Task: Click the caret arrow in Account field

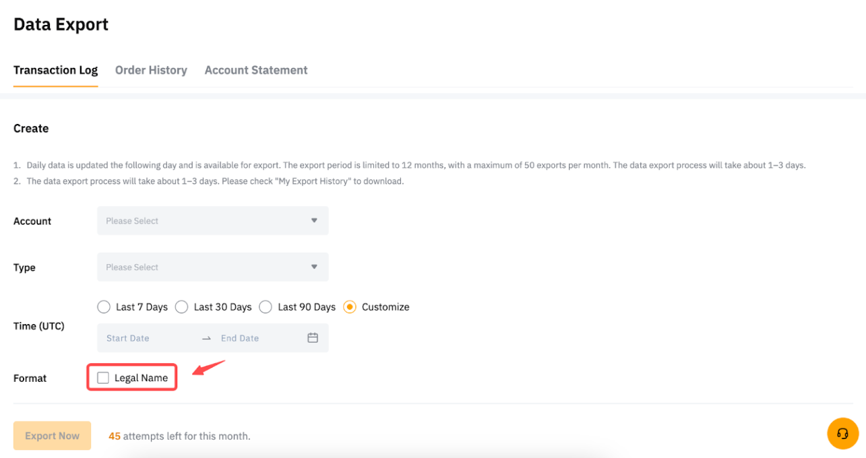Action: pos(314,221)
